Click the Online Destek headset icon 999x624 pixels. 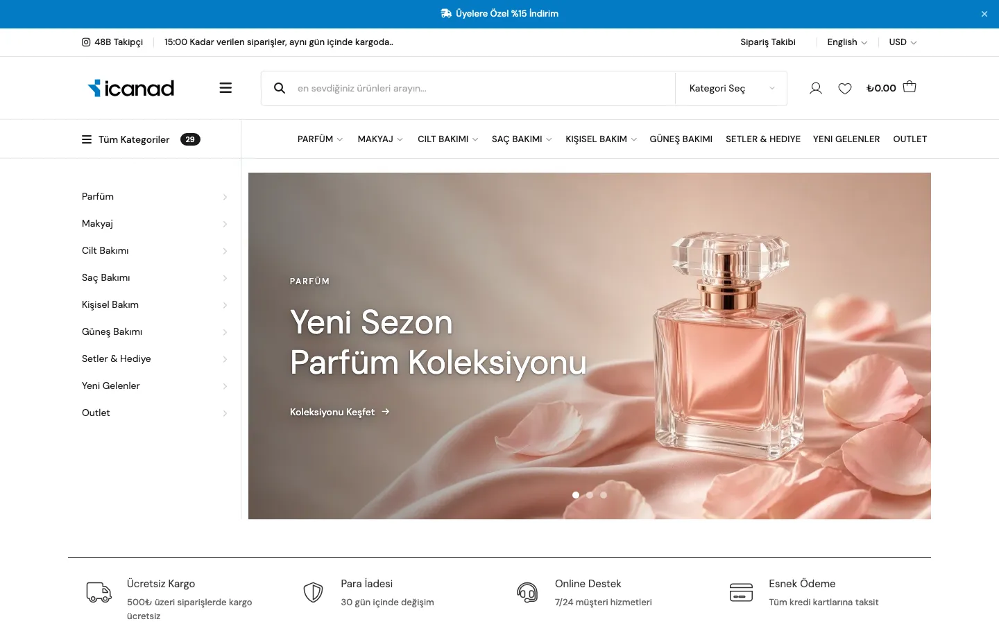click(527, 592)
